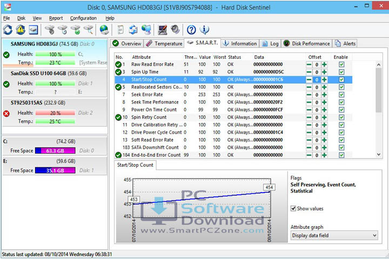
Task: Select the ST9250315AS disk panel
Action: pos(55,112)
